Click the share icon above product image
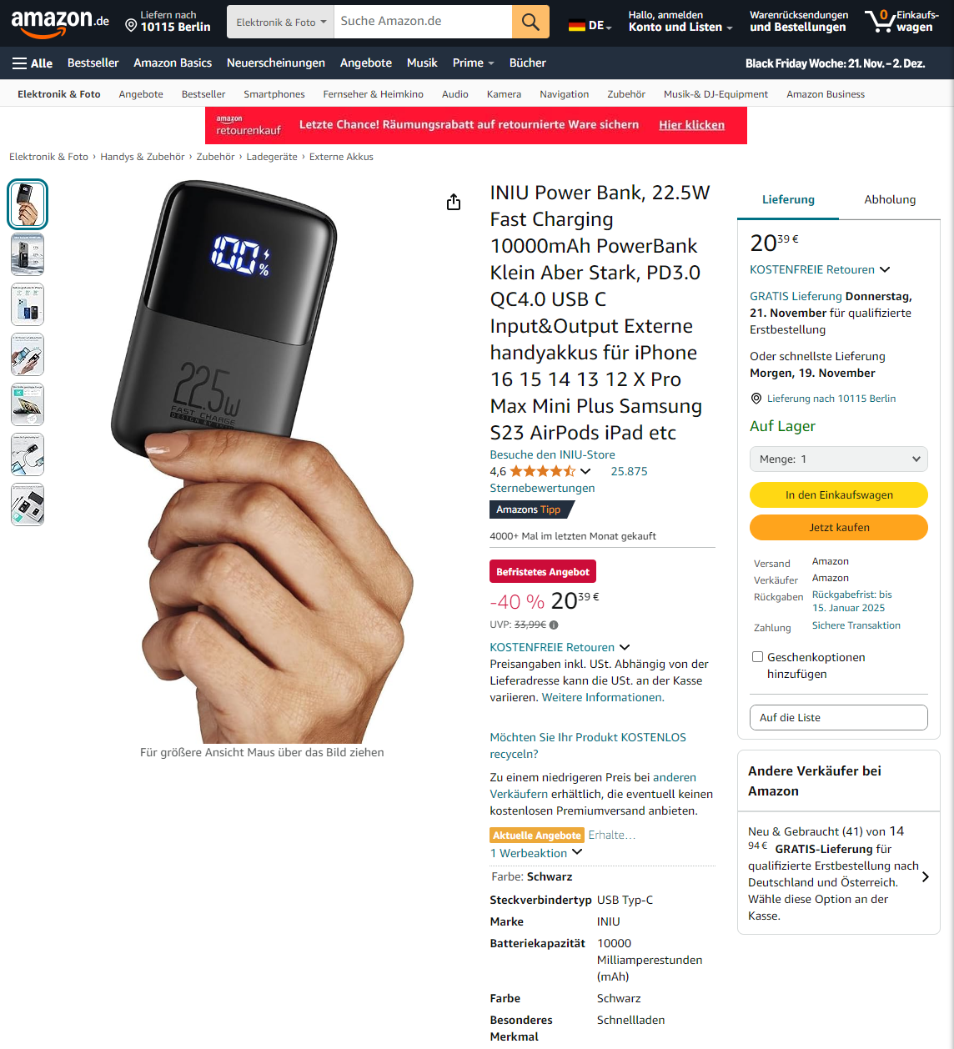 click(x=454, y=203)
